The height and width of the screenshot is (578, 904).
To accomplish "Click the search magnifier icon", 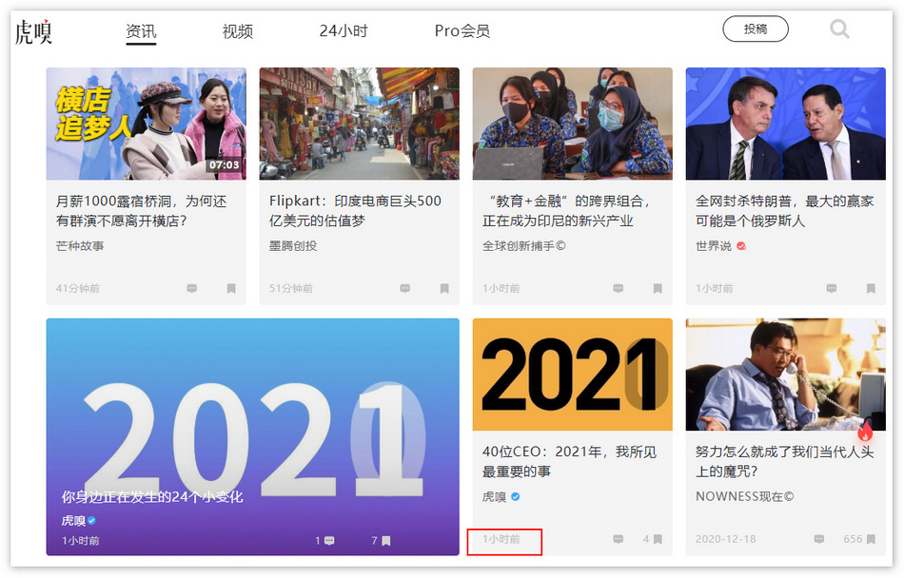I will 839,29.
